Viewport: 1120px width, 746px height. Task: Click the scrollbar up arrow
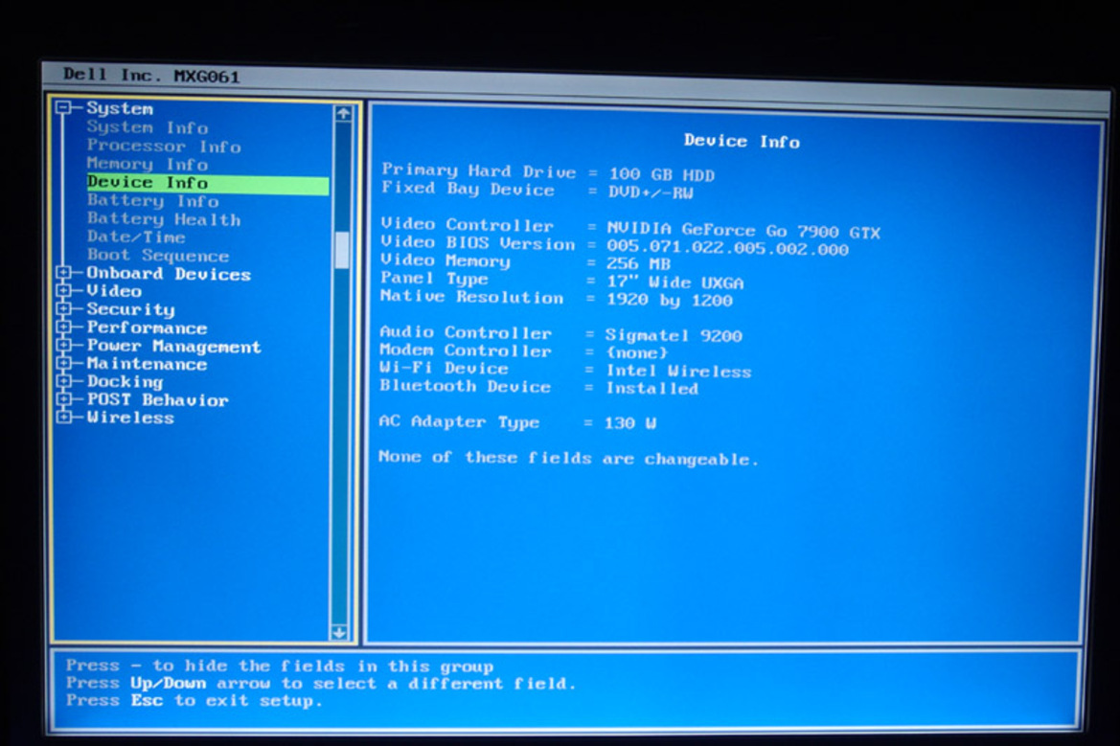coord(343,114)
